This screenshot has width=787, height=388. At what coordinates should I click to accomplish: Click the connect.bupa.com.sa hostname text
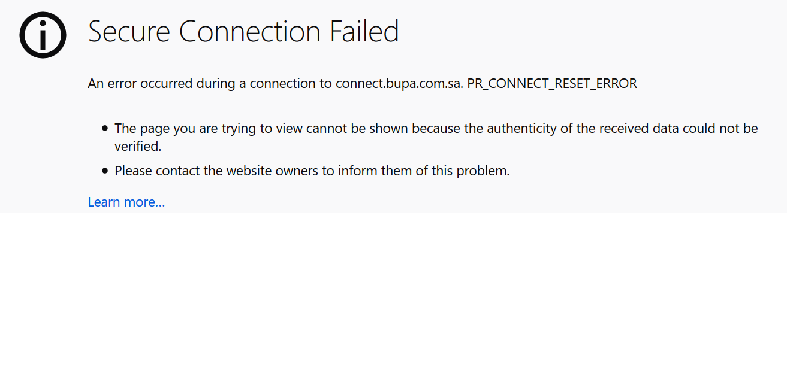pos(398,84)
